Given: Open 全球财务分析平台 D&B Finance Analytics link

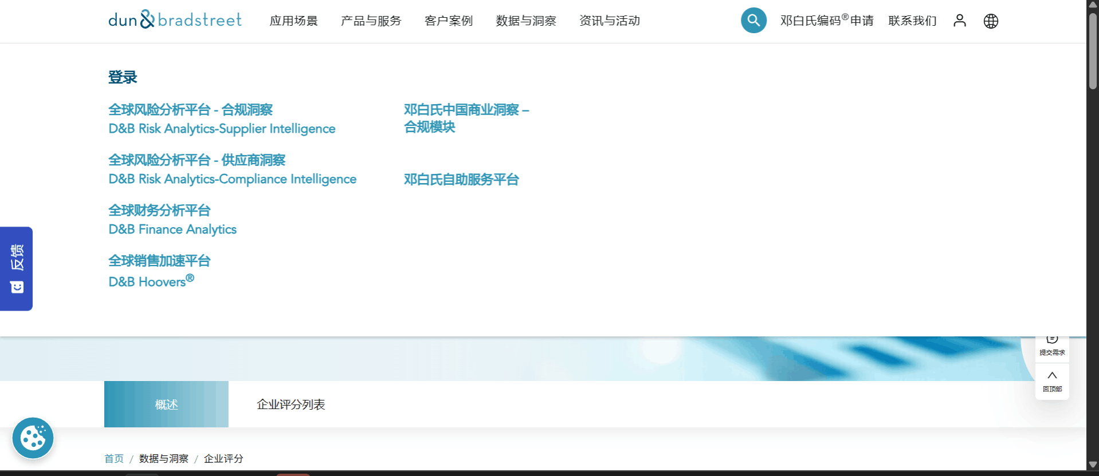Looking at the screenshot, I should pyautogui.click(x=172, y=220).
